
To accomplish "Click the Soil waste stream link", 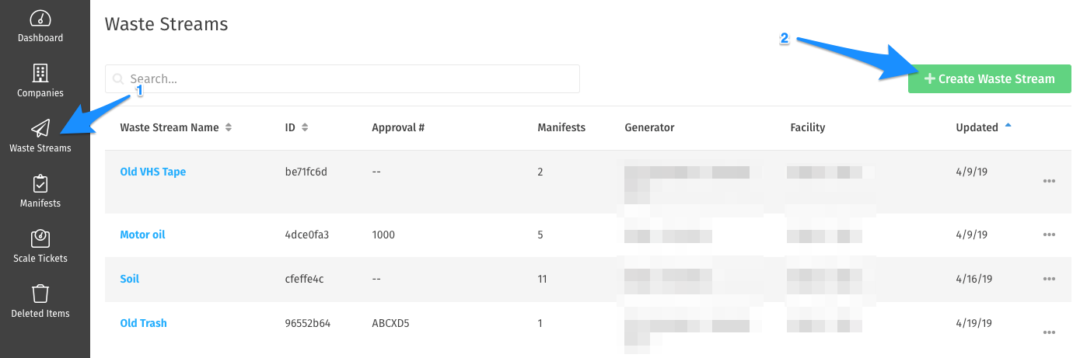I will (129, 279).
